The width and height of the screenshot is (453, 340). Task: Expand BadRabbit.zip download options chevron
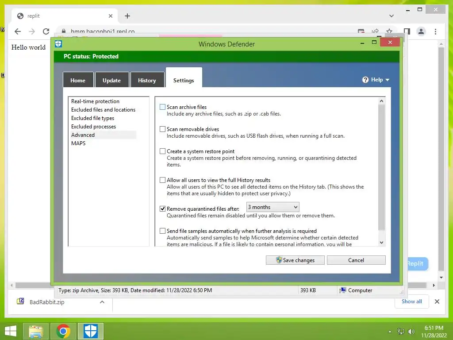click(x=102, y=302)
